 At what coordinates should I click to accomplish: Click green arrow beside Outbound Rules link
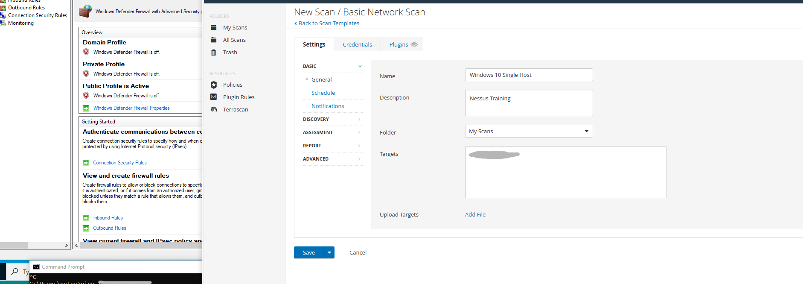pyautogui.click(x=86, y=228)
